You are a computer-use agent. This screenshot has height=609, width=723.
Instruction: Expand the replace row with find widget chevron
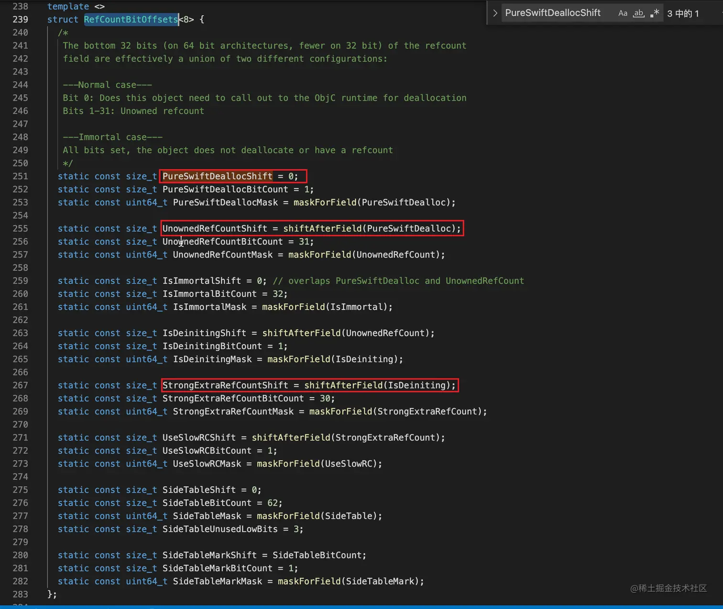495,13
